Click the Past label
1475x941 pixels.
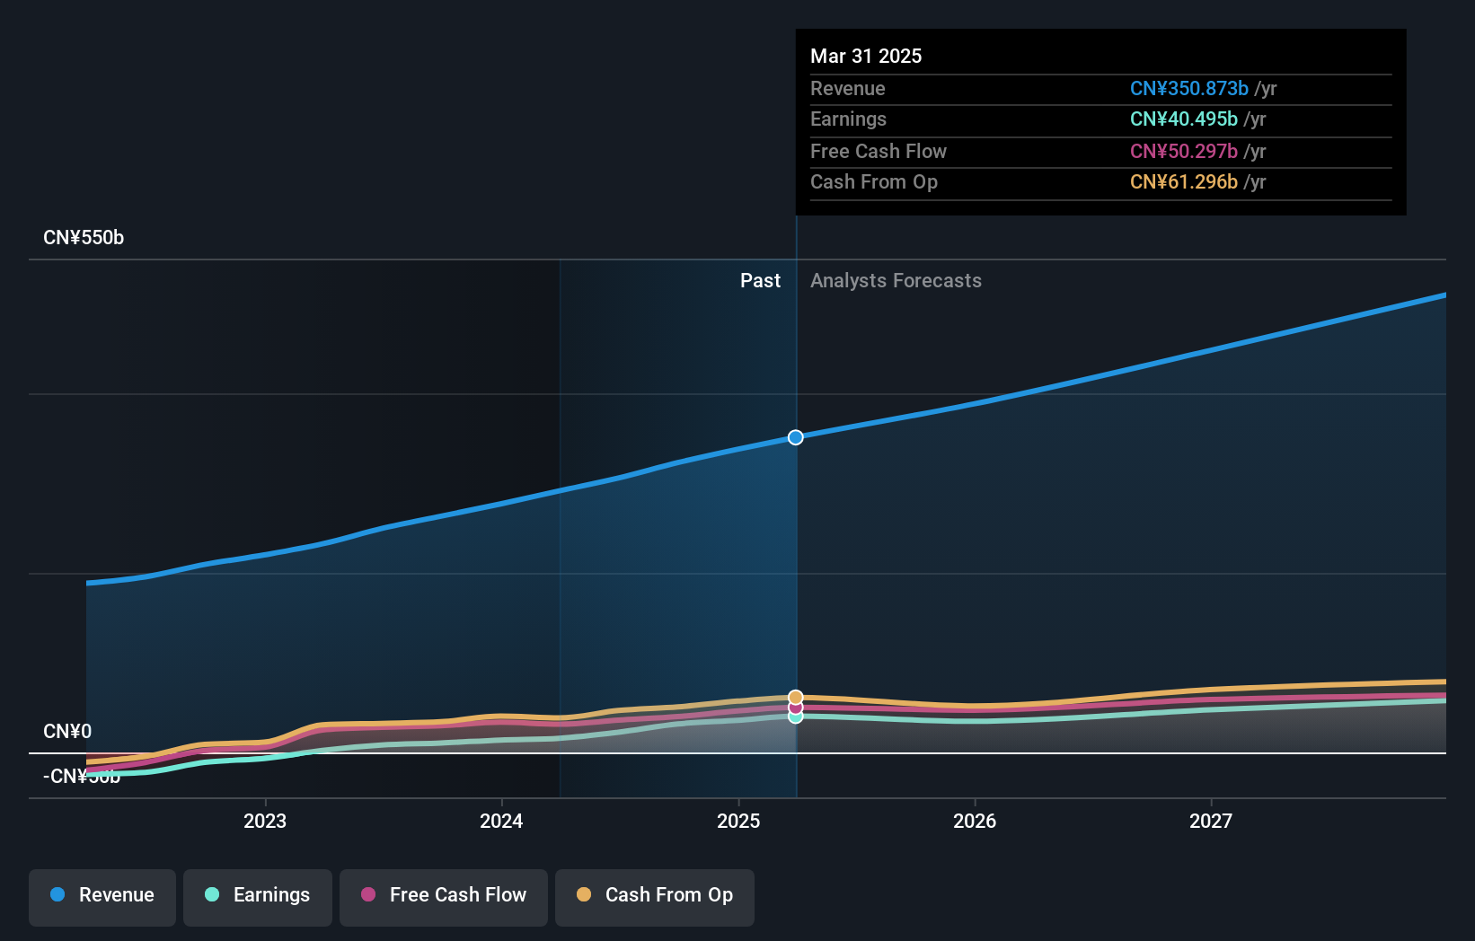760,281
